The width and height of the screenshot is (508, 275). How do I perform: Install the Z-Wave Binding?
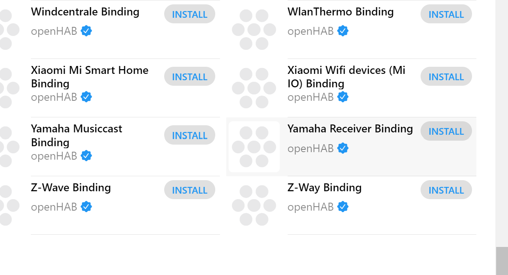190,190
